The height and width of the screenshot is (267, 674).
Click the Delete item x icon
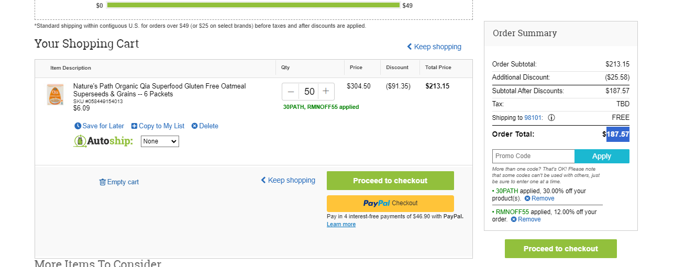pyautogui.click(x=194, y=126)
